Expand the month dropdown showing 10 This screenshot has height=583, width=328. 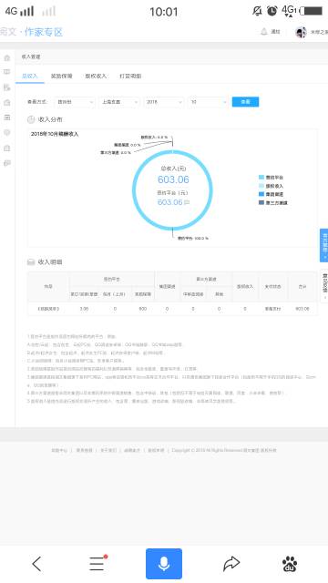tap(208, 102)
